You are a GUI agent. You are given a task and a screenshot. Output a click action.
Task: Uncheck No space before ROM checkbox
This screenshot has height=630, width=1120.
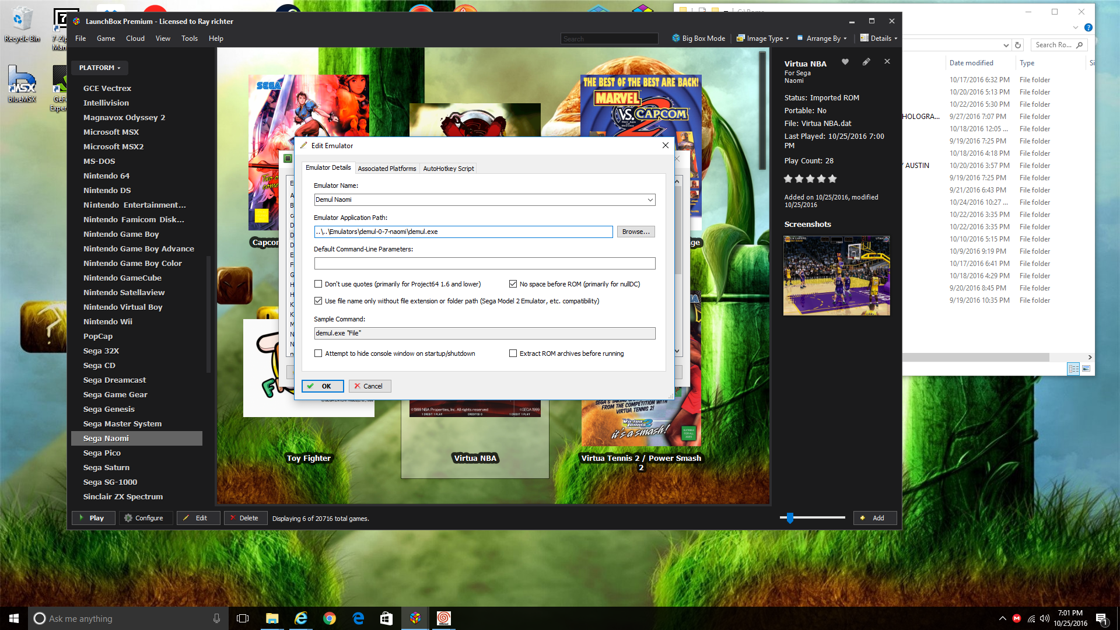pos(513,284)
